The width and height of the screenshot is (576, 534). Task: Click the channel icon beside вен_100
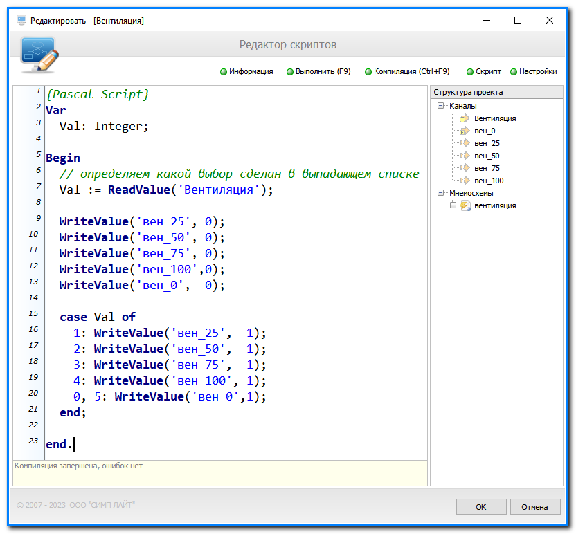[x=465, y=181]
